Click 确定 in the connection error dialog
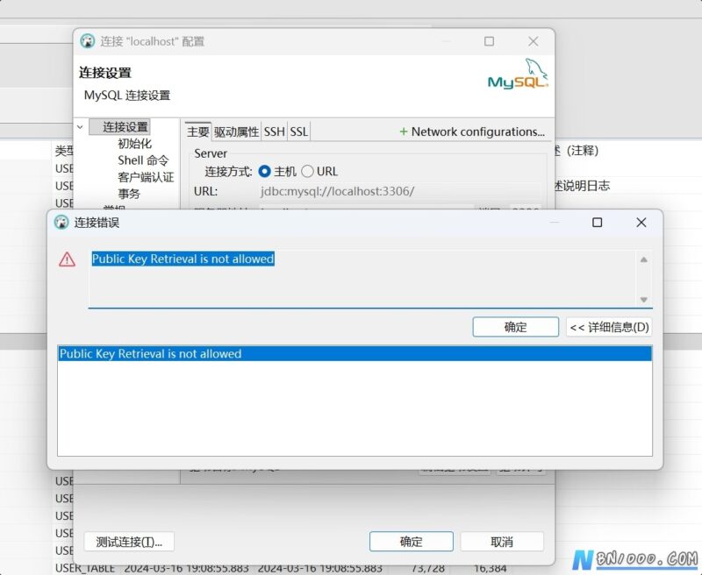Image resolution: width=702 pixels, height=575 pixels. [x=515, y=327]
